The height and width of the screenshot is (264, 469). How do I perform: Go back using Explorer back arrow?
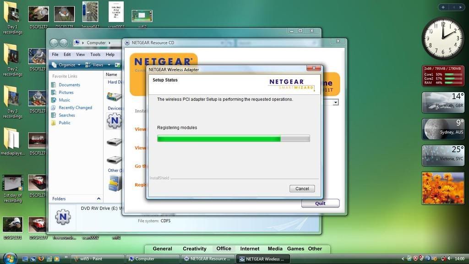point(54,43)
